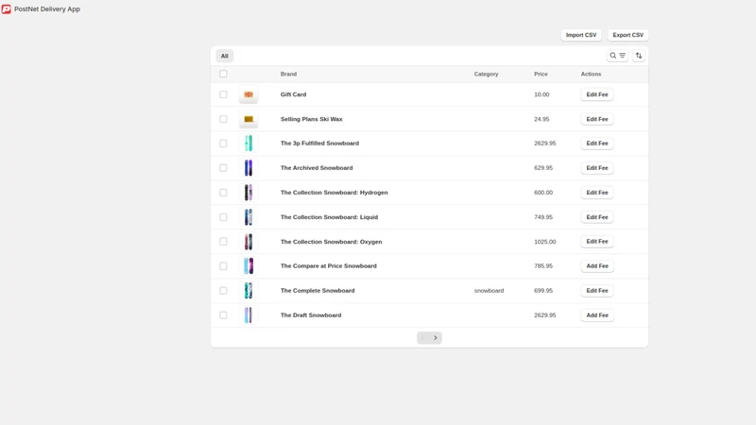Click the Export CSV button
Image resolution: width=756 pixels, height=425 pixels.
(x=627, y=35)
